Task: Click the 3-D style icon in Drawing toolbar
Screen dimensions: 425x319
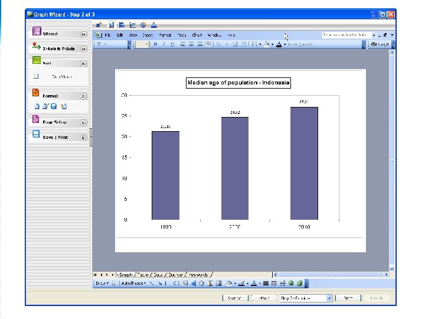Action: [299, 283]
